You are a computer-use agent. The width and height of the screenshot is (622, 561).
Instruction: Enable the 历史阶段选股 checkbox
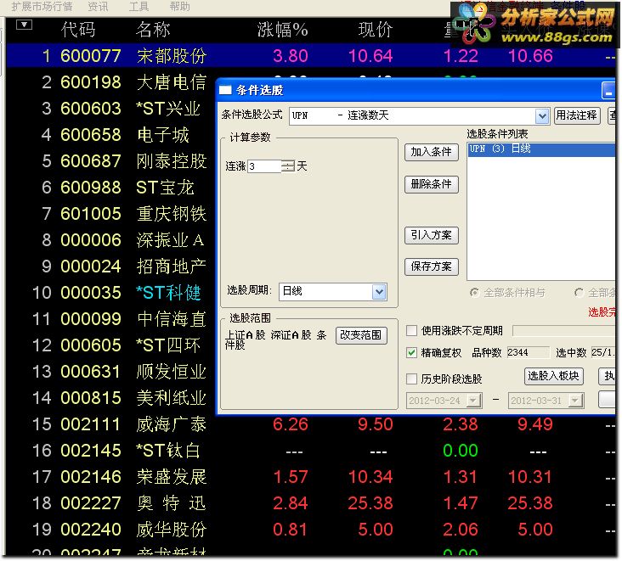pos(412,379)
